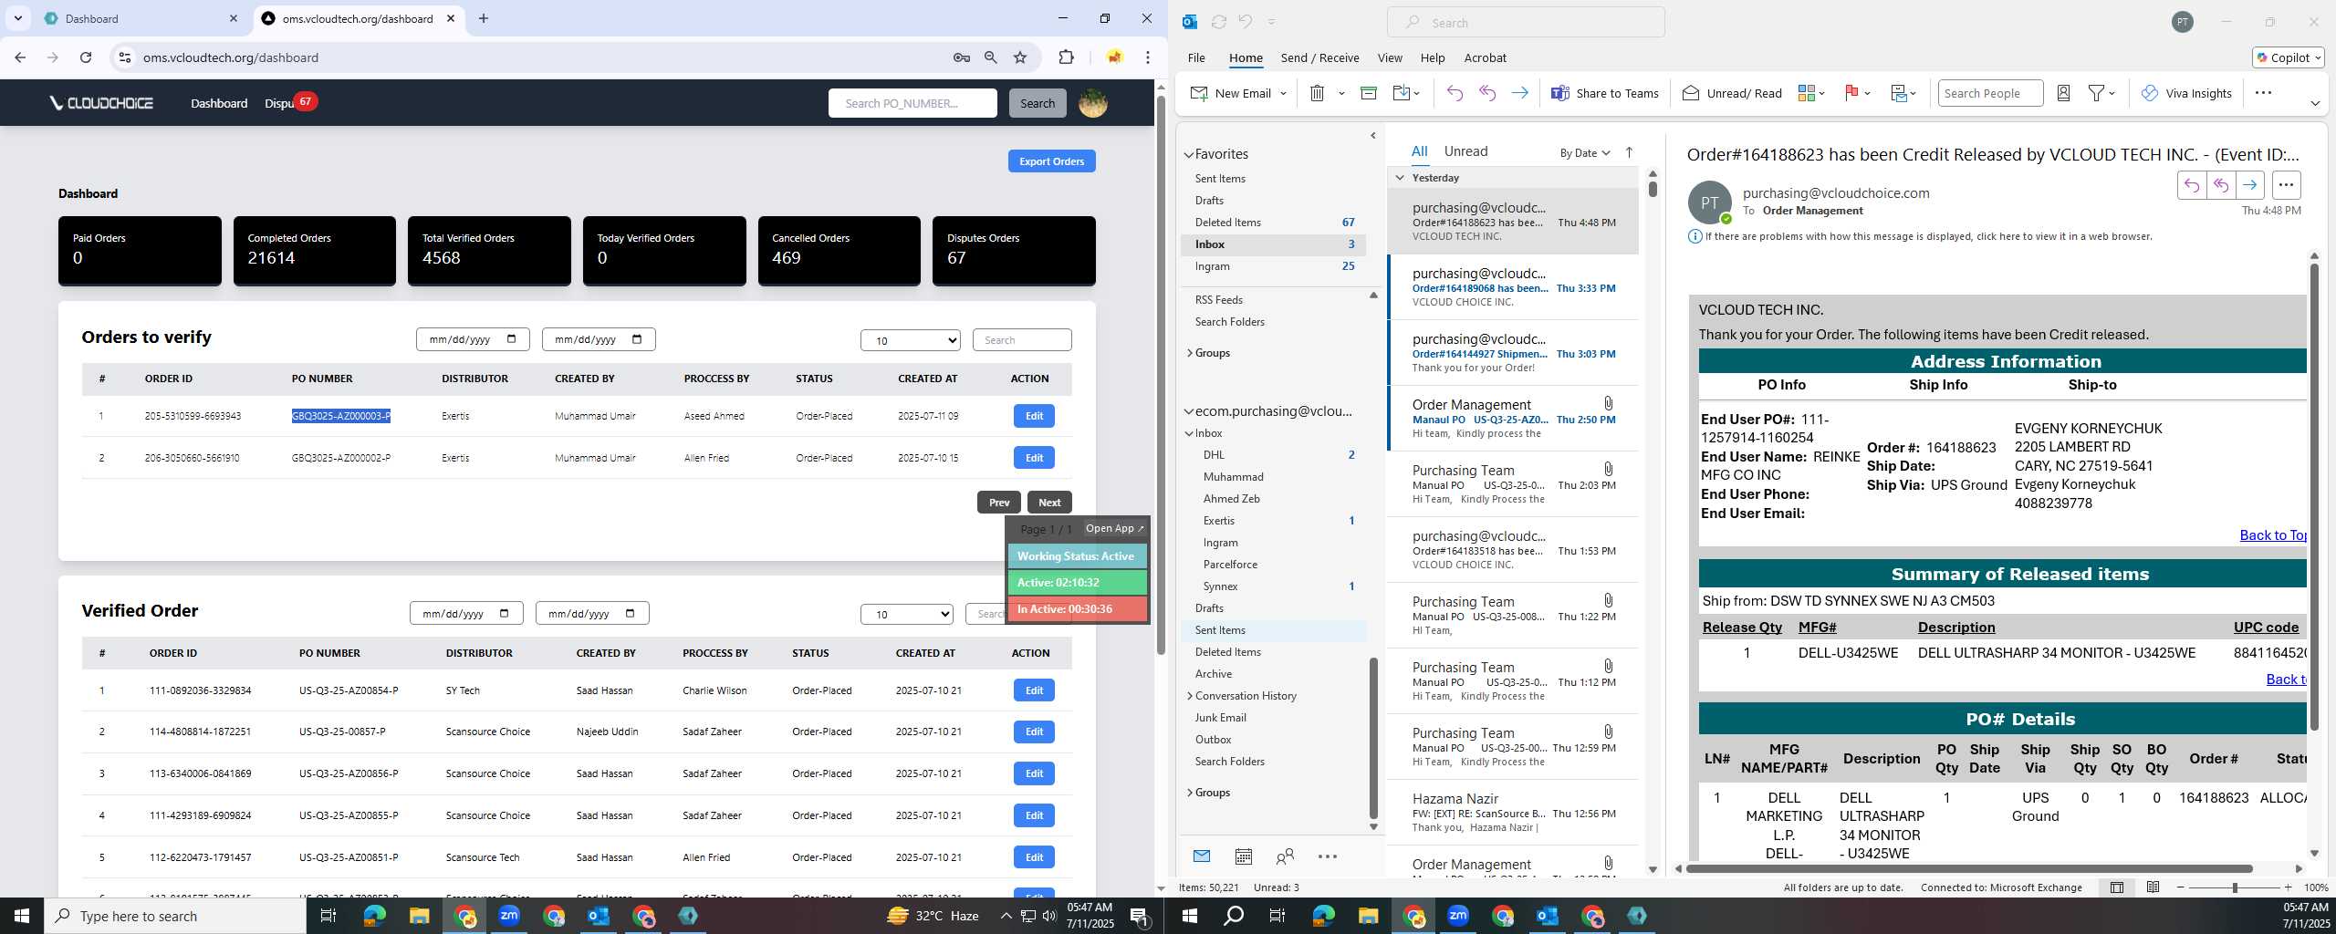The height and width of the screenshot is (934, 2336).
Task: Open the Address Book icon
Action: click(2063, 93)
